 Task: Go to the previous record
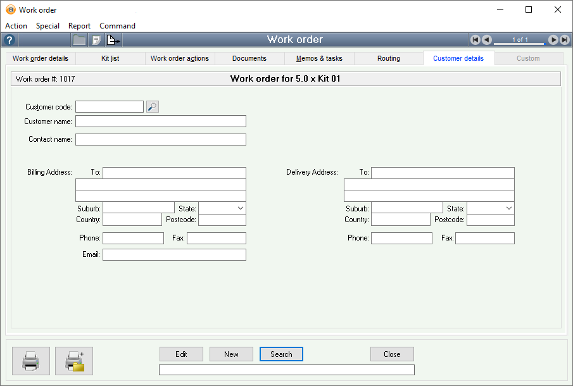(486, 40)
